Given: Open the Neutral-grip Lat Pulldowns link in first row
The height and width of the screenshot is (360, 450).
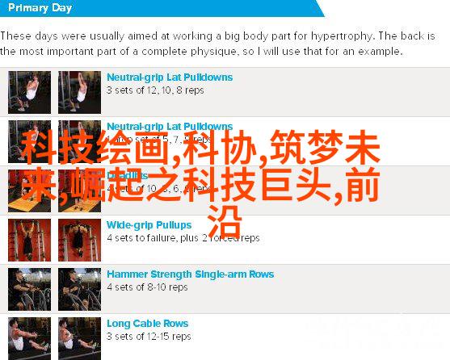Looking at the screenshot, I should 170,77.
